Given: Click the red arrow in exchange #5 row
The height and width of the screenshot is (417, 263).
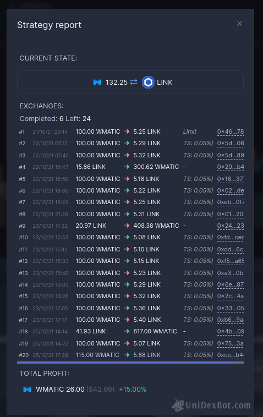Looking at the screenshot, I should tap(127, 179).
